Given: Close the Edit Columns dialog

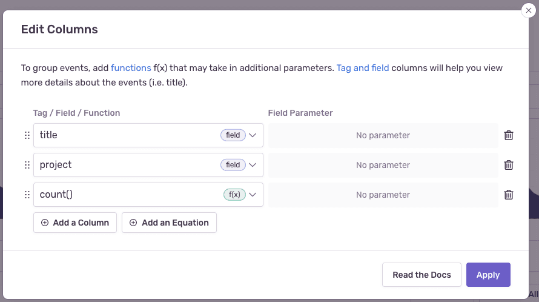Looking at the screenshot, I should coord(529,10).
